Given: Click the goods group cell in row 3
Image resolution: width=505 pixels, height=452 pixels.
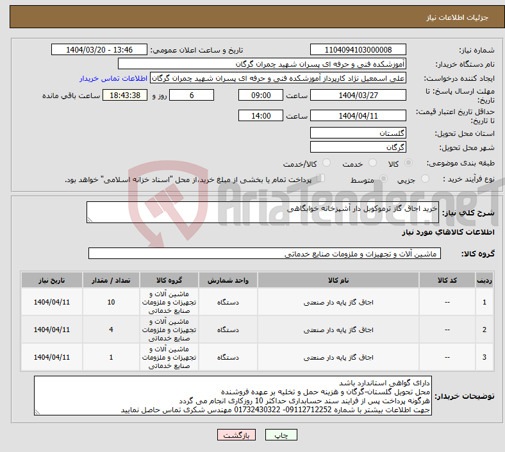Looking at the screenshot, I should click(x=169, y=357).
